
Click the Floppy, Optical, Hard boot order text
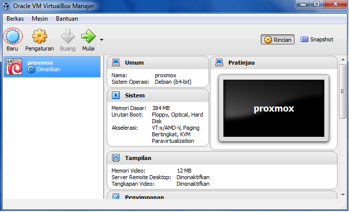[178, 115]
